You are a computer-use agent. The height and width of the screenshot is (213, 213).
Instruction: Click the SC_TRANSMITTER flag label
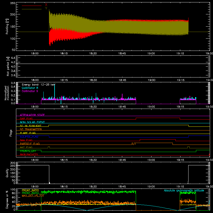coord(31,129)
